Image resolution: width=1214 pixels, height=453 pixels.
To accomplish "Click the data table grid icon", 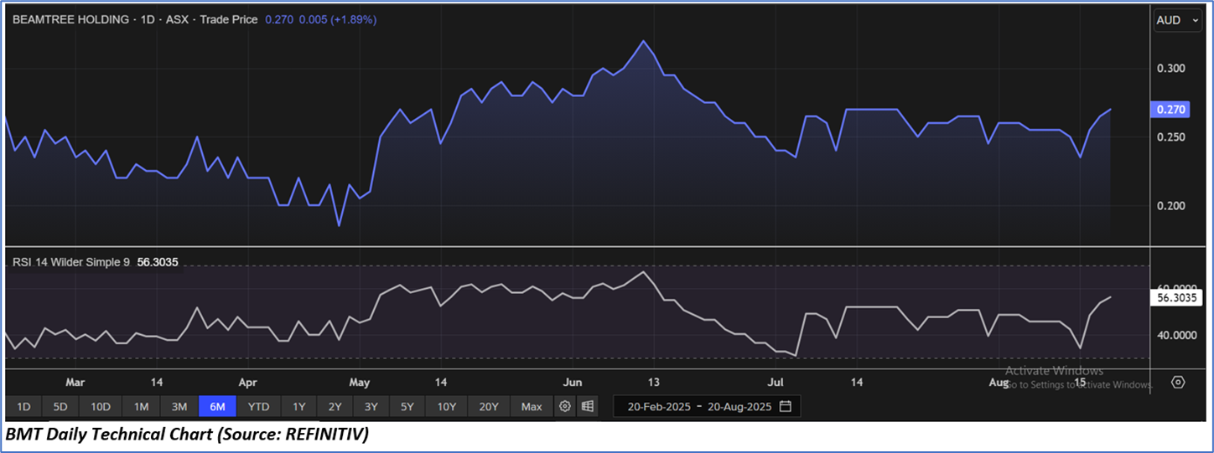I will (x=588, y=407).
